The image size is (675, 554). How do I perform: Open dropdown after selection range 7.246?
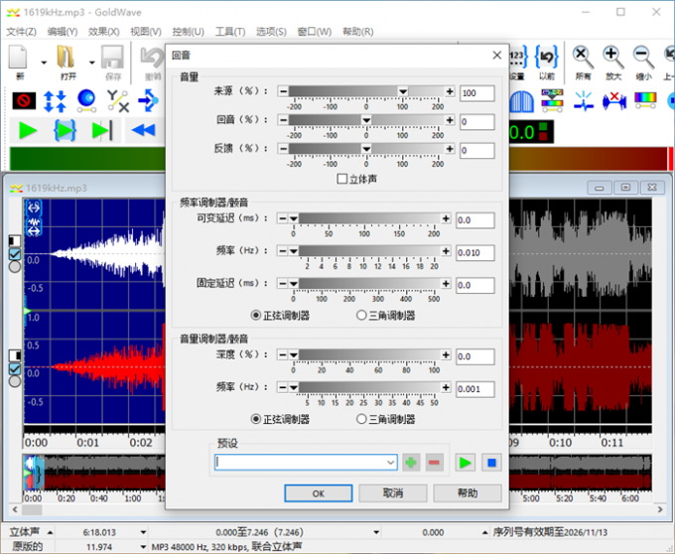(376, 532)
